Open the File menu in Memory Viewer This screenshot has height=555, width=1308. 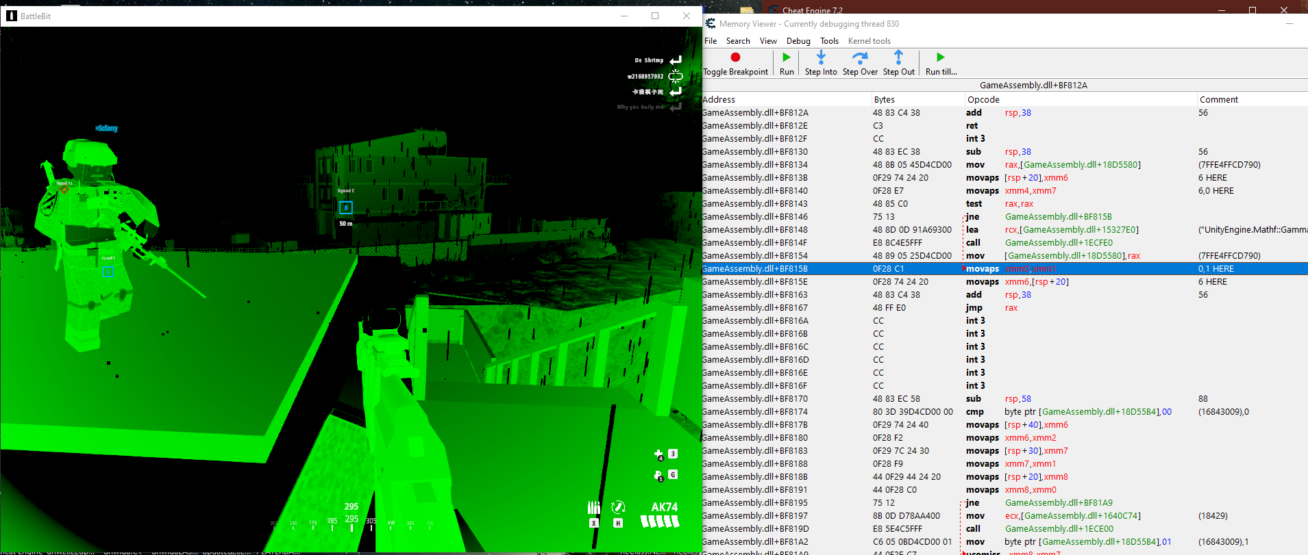click(x=711, y=41)
